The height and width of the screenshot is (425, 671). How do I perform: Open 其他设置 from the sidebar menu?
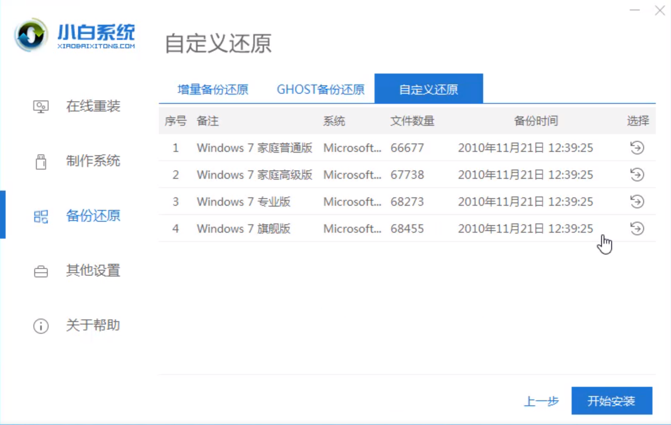[x=93, y=271]
